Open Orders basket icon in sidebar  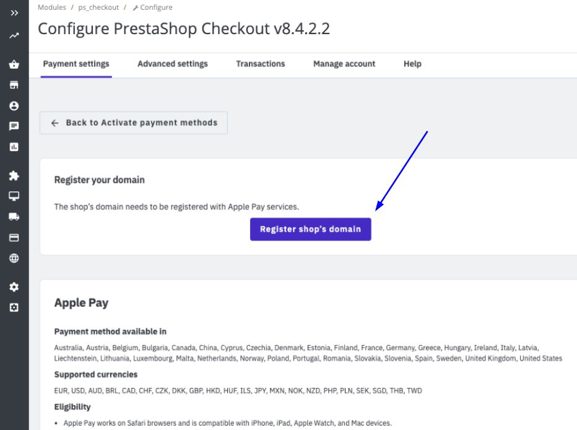pyautogui.click(x=14, y=64)
